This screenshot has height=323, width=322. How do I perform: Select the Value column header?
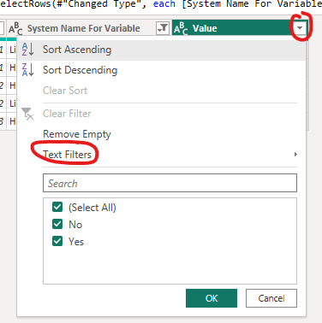[x=240, y=28]
